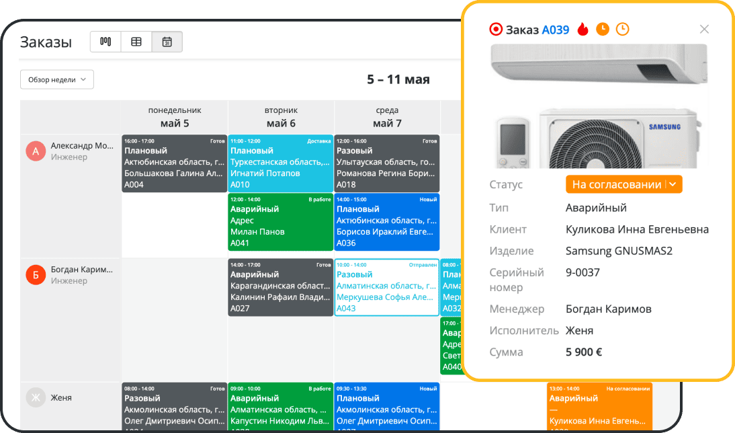Image resolution: width=735 pixels, height=433 pixels.
Task: Open the orange На согласовании order card
Action: [x=599, y=406]
